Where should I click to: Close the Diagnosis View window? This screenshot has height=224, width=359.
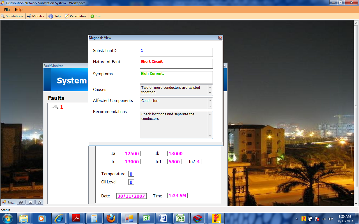coord(220,38)
